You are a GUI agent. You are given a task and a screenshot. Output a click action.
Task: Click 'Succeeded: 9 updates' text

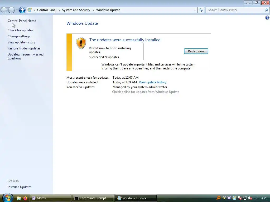tap(104, 57)
